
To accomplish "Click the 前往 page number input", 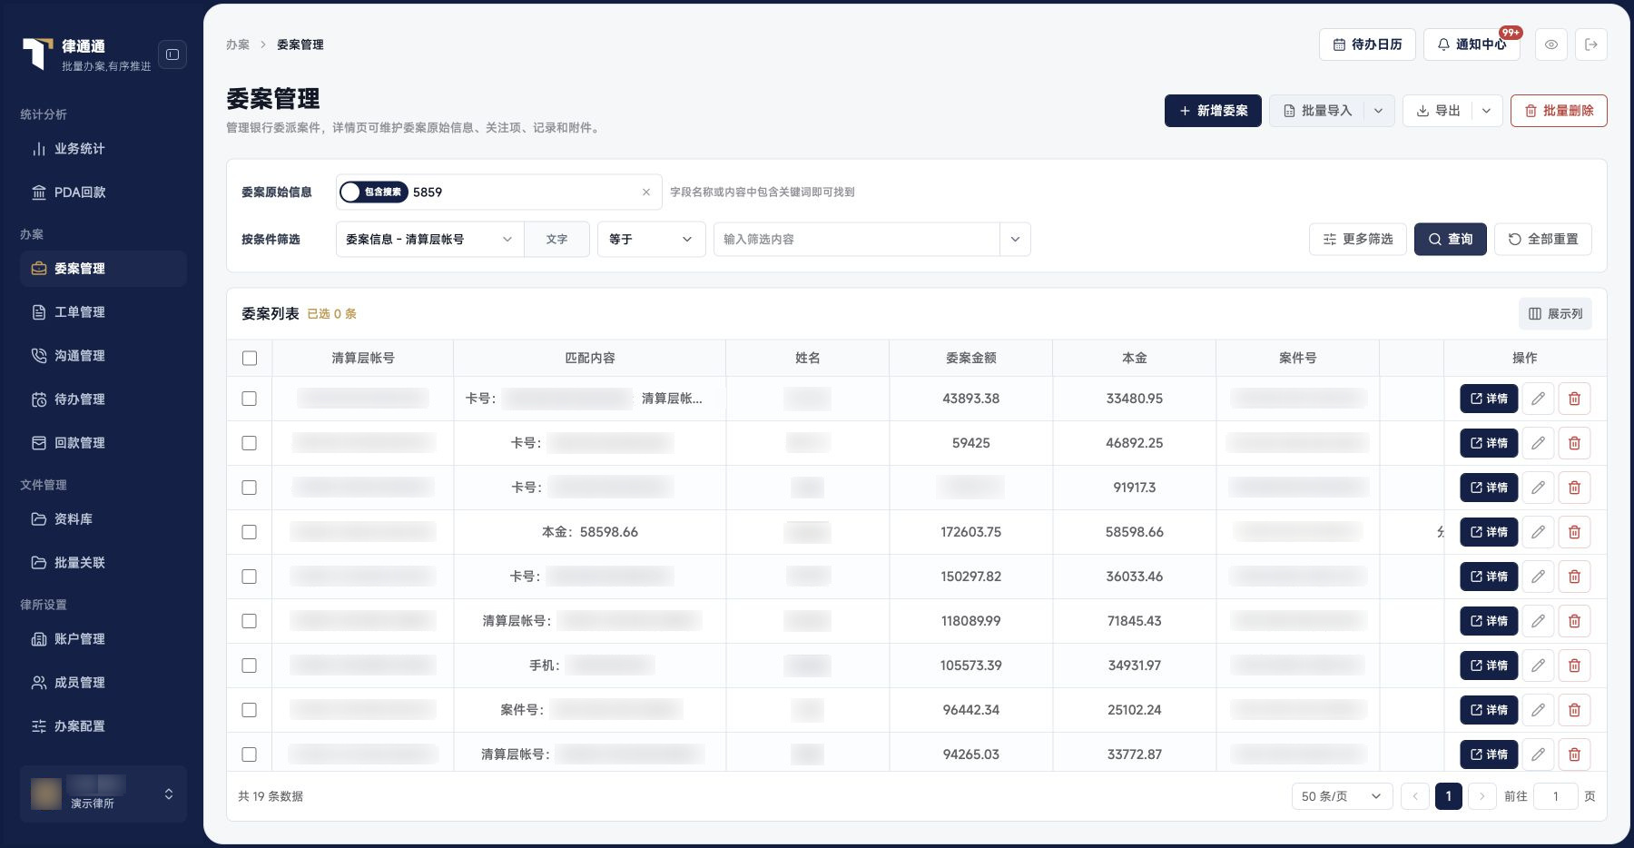I will pos(1555,796).
